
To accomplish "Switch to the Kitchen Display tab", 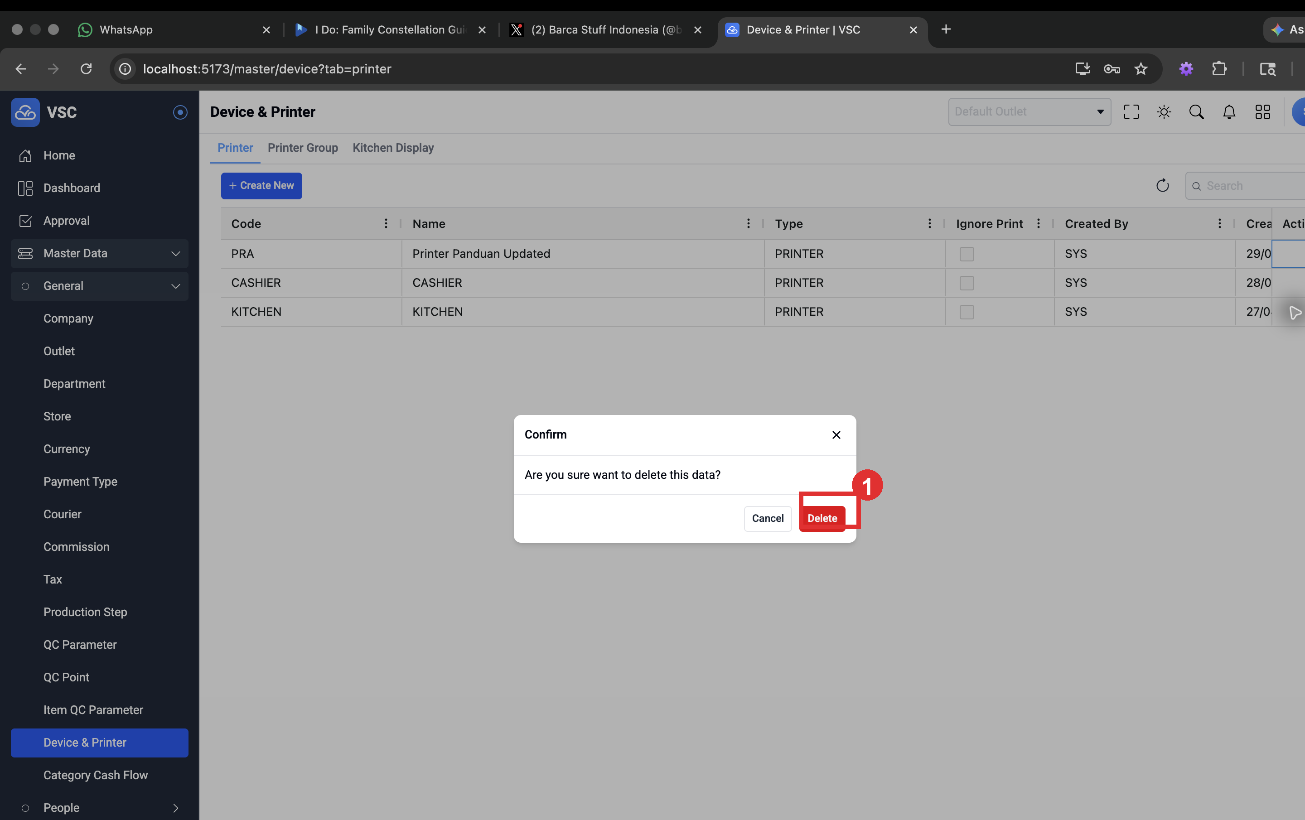I will pyautogui.click(x=393, y=148).
